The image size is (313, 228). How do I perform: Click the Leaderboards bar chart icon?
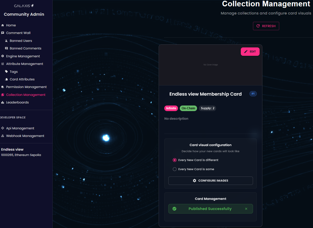3,102
